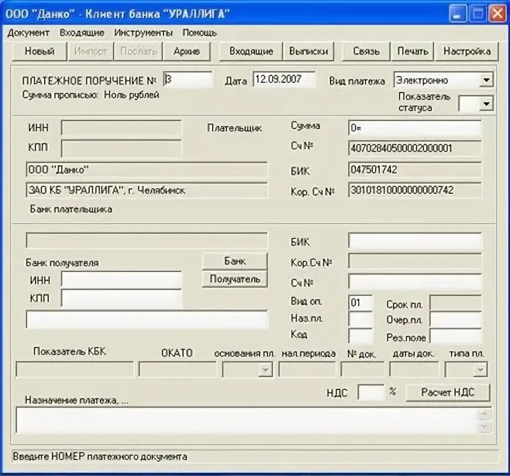Click the recipient ИНН field
The width and height of the screenshot is (510, 476).
click(x=121, y=280)
